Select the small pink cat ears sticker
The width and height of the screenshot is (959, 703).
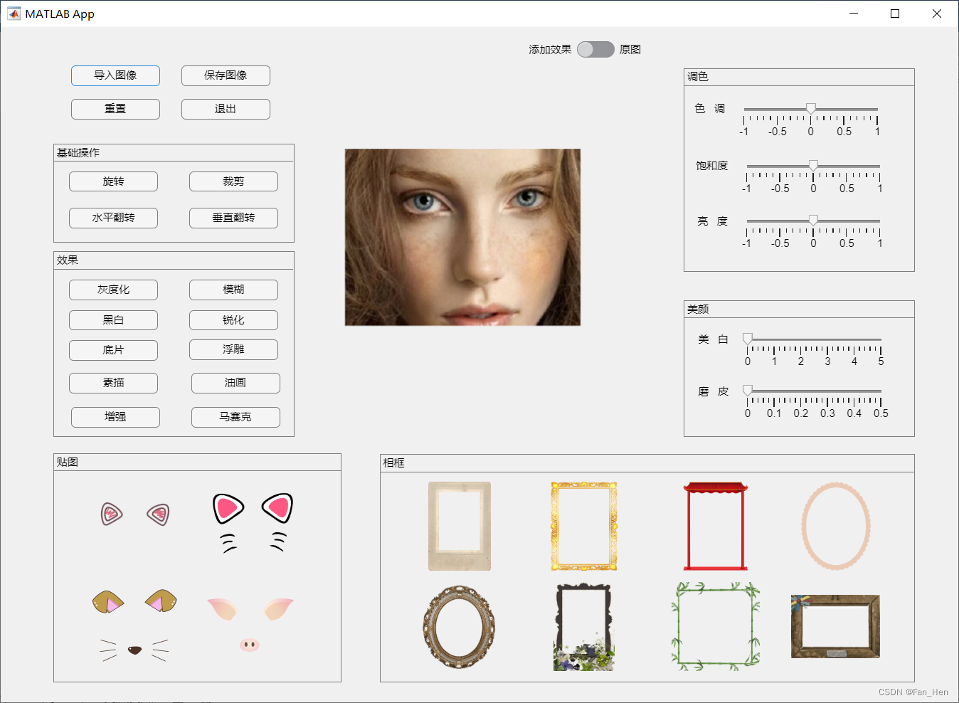click(135, 514)
